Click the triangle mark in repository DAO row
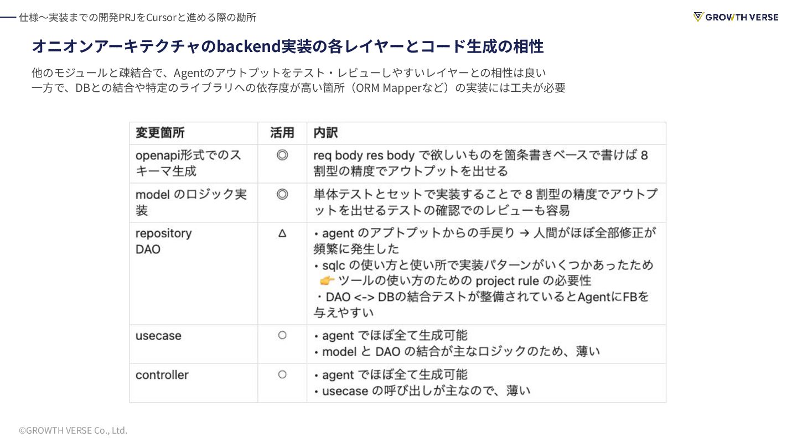This screenshot has width=797, height=448. (282, 234)
